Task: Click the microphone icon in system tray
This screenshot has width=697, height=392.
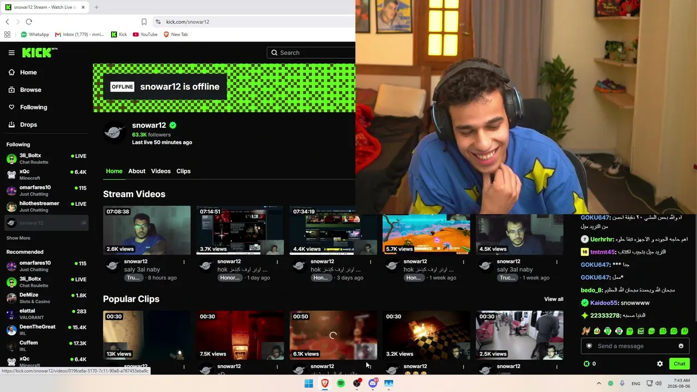Action: [x=622, y=383]
